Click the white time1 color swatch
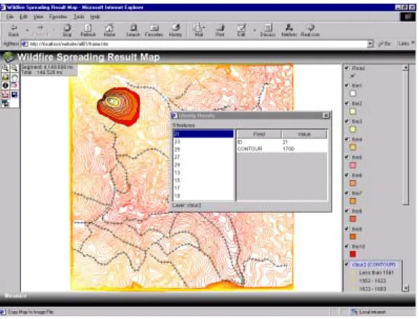The height and width of the screenshot is (319, 419). pos(353,93)
